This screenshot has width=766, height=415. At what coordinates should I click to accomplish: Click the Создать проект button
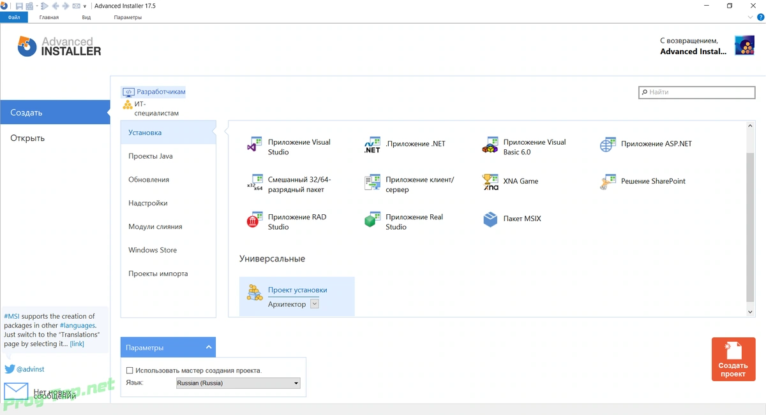coord(733,360)
